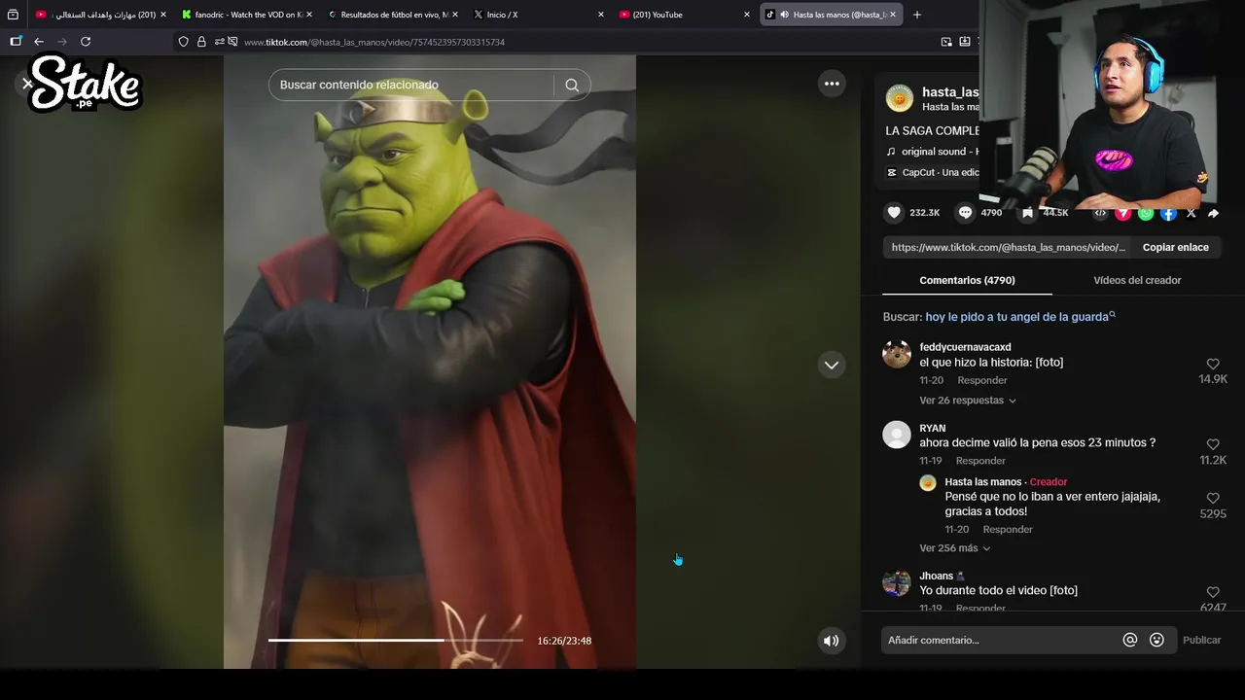This screenshot has width=1245, height=700.
Task: Insert a mention with @ icon
Action: click(1130, 640)
